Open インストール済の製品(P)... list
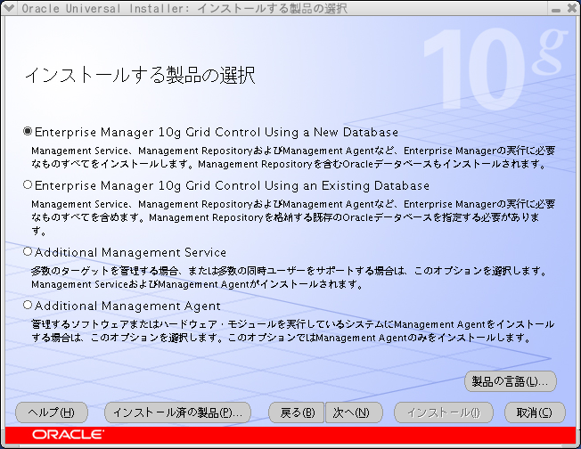This screenshot has width=581, height=449. [x=178, y=412]
